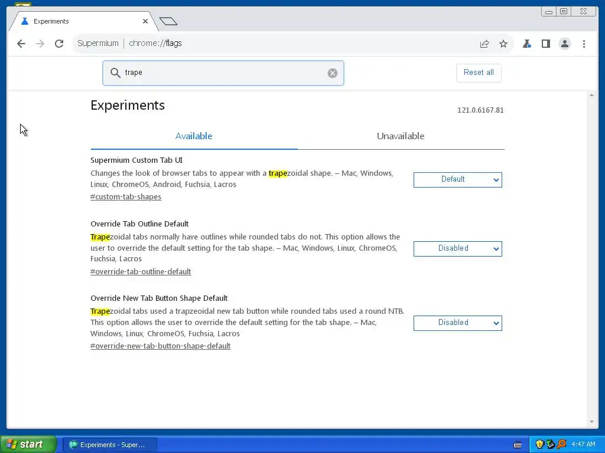
Task: Click the version number 121.0.6167.81
Action: [480, 110]
